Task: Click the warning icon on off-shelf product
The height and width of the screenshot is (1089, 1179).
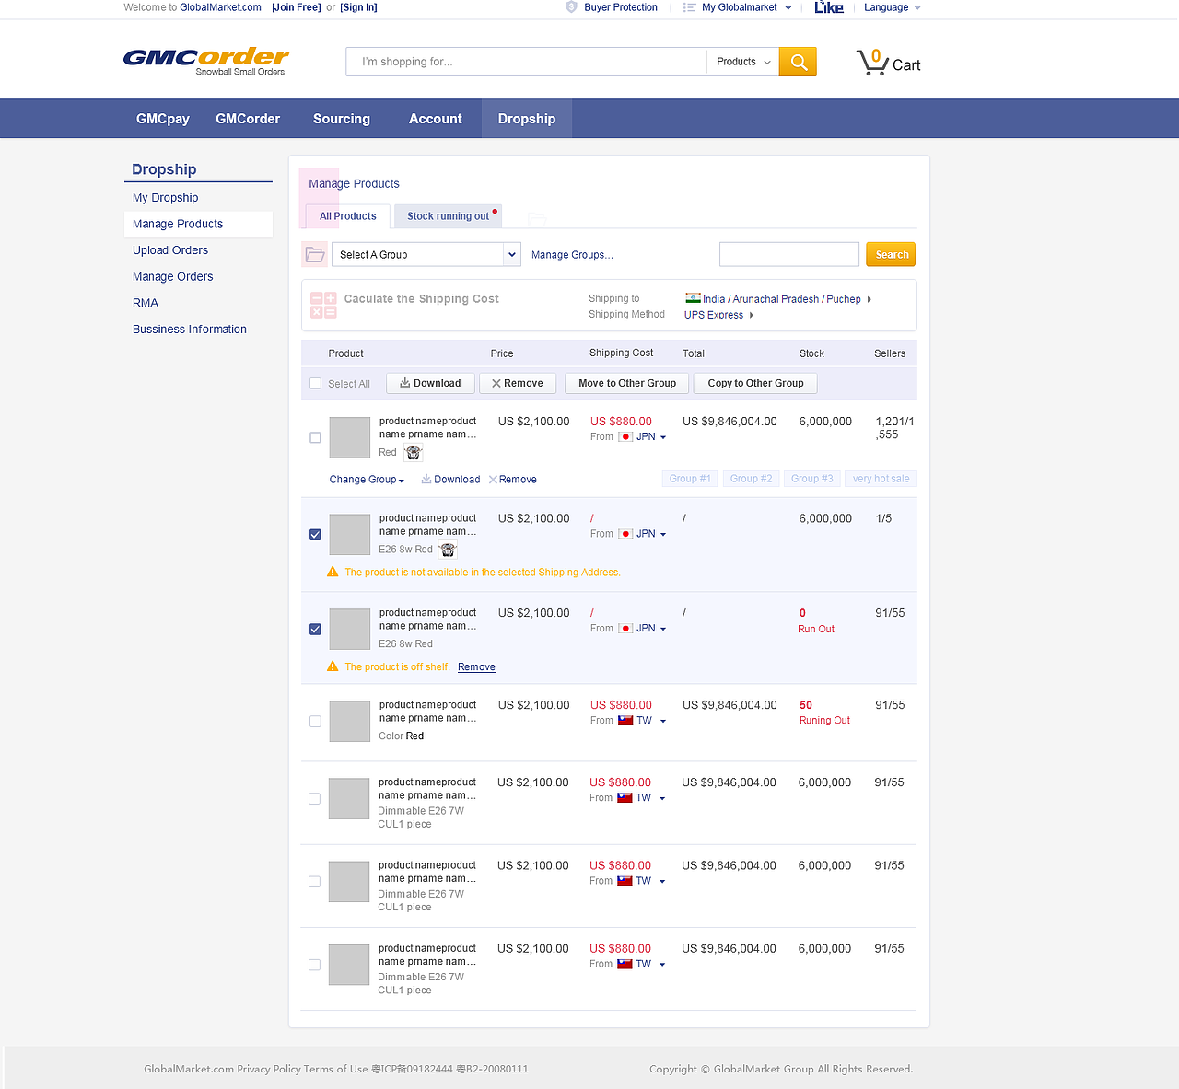Action: coord(333,666)
